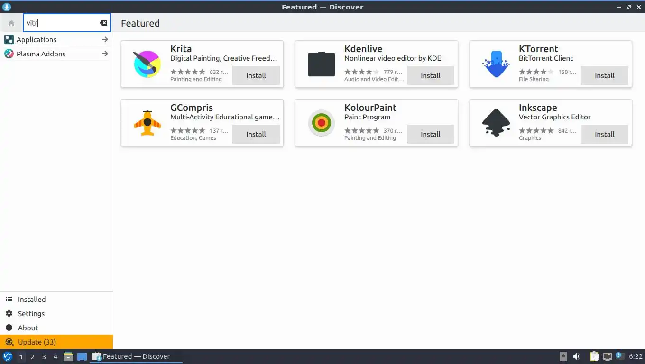Open the GCompris airplane icon
The width and height of the screenshot is (645, 364).
coord(147,123)
